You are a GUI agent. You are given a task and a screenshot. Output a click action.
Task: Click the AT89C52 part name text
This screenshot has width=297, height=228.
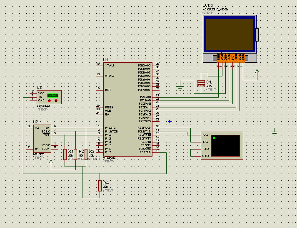tap(109, 158)
